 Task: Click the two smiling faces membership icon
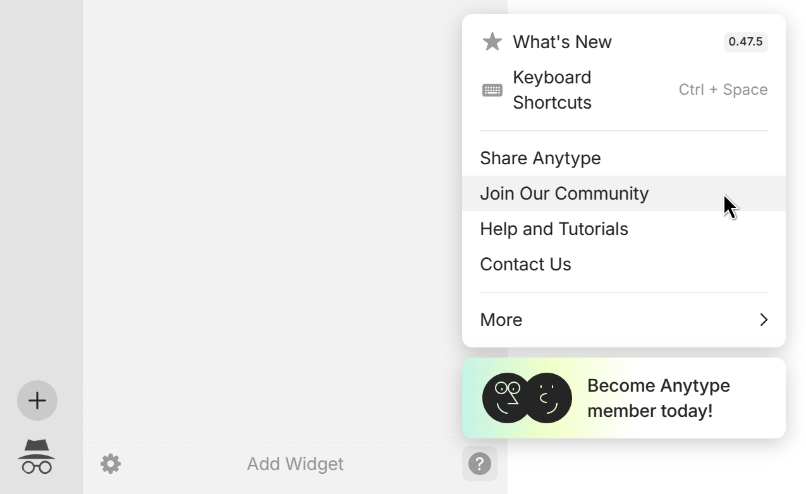(x=527, y=398)
